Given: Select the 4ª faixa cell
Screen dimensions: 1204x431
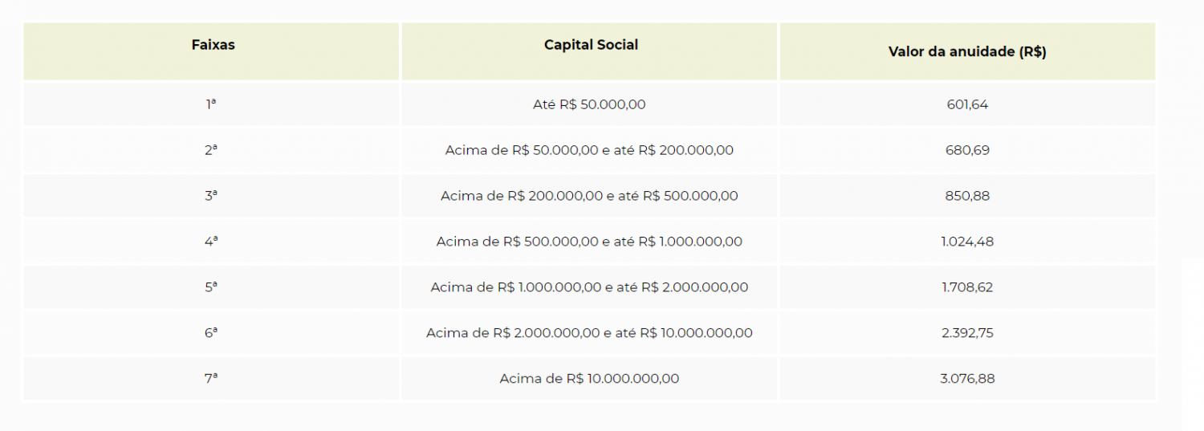Looking at the screenshot, I should click(212, 242).
